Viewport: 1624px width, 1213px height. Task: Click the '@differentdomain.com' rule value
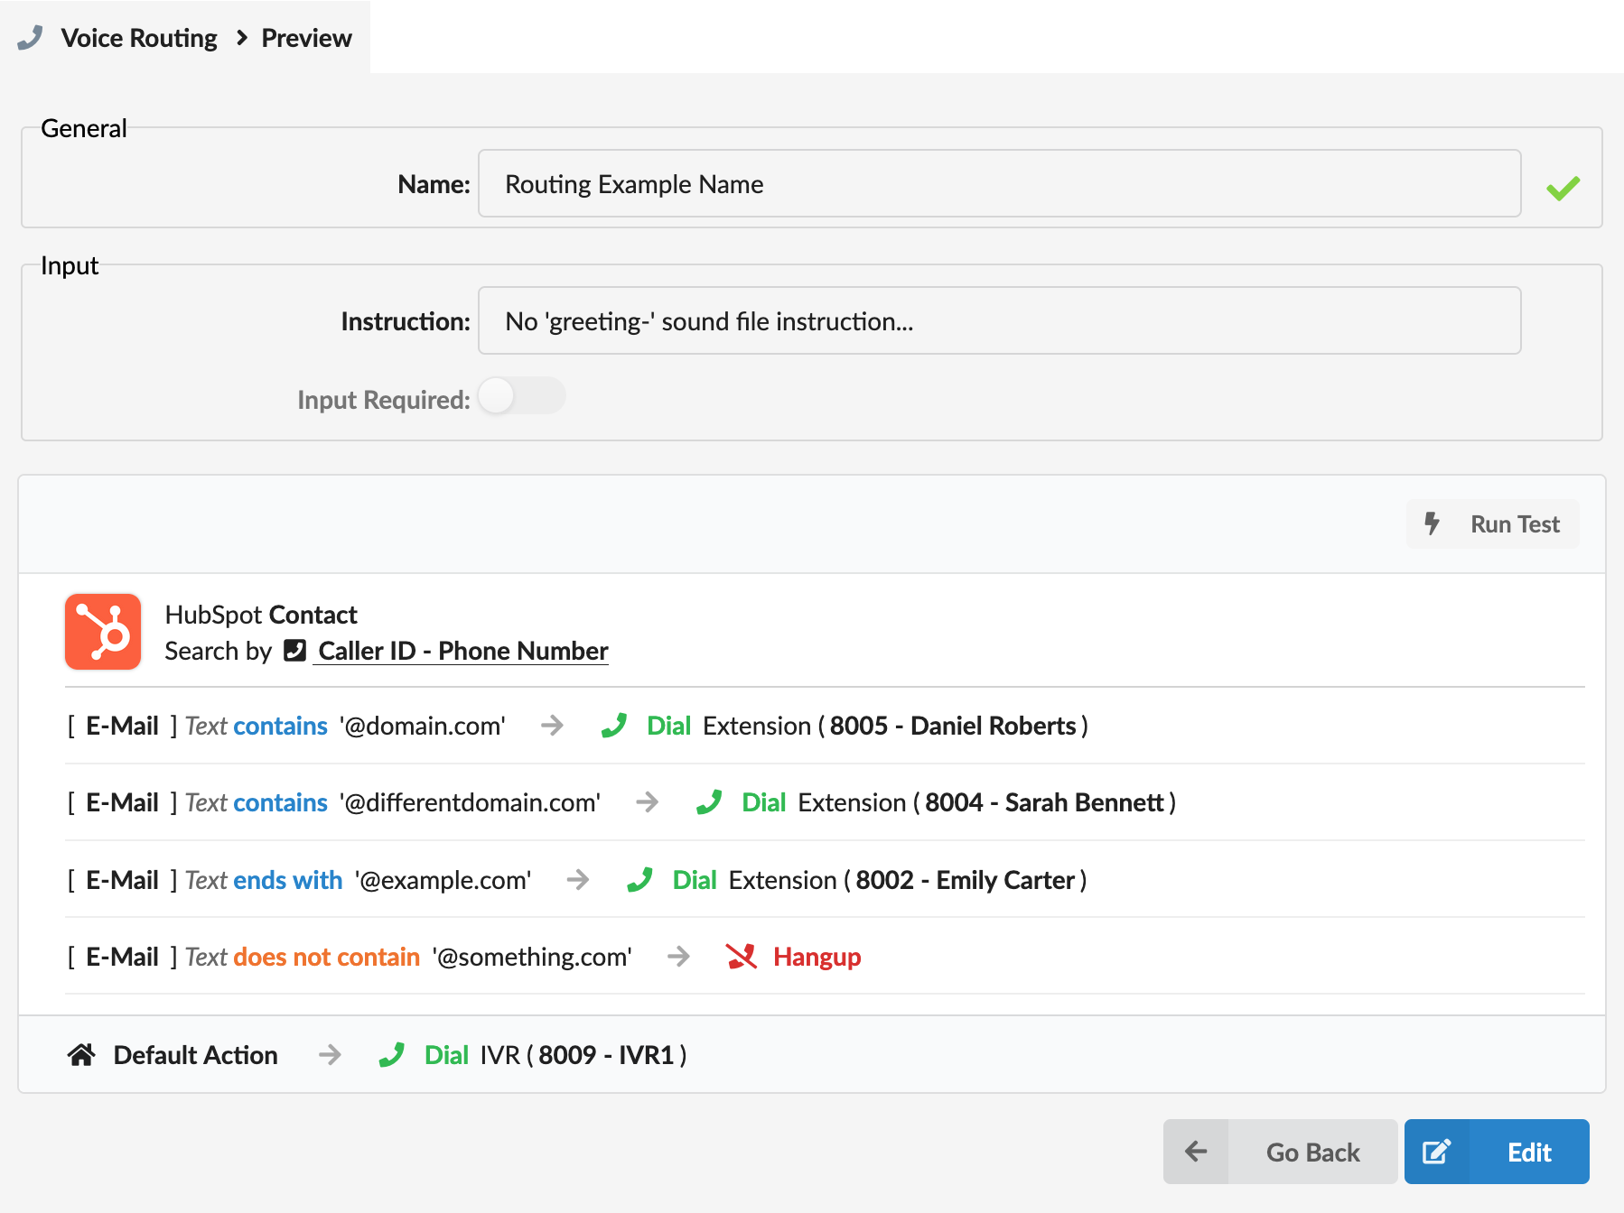click(x=470, y=802)
